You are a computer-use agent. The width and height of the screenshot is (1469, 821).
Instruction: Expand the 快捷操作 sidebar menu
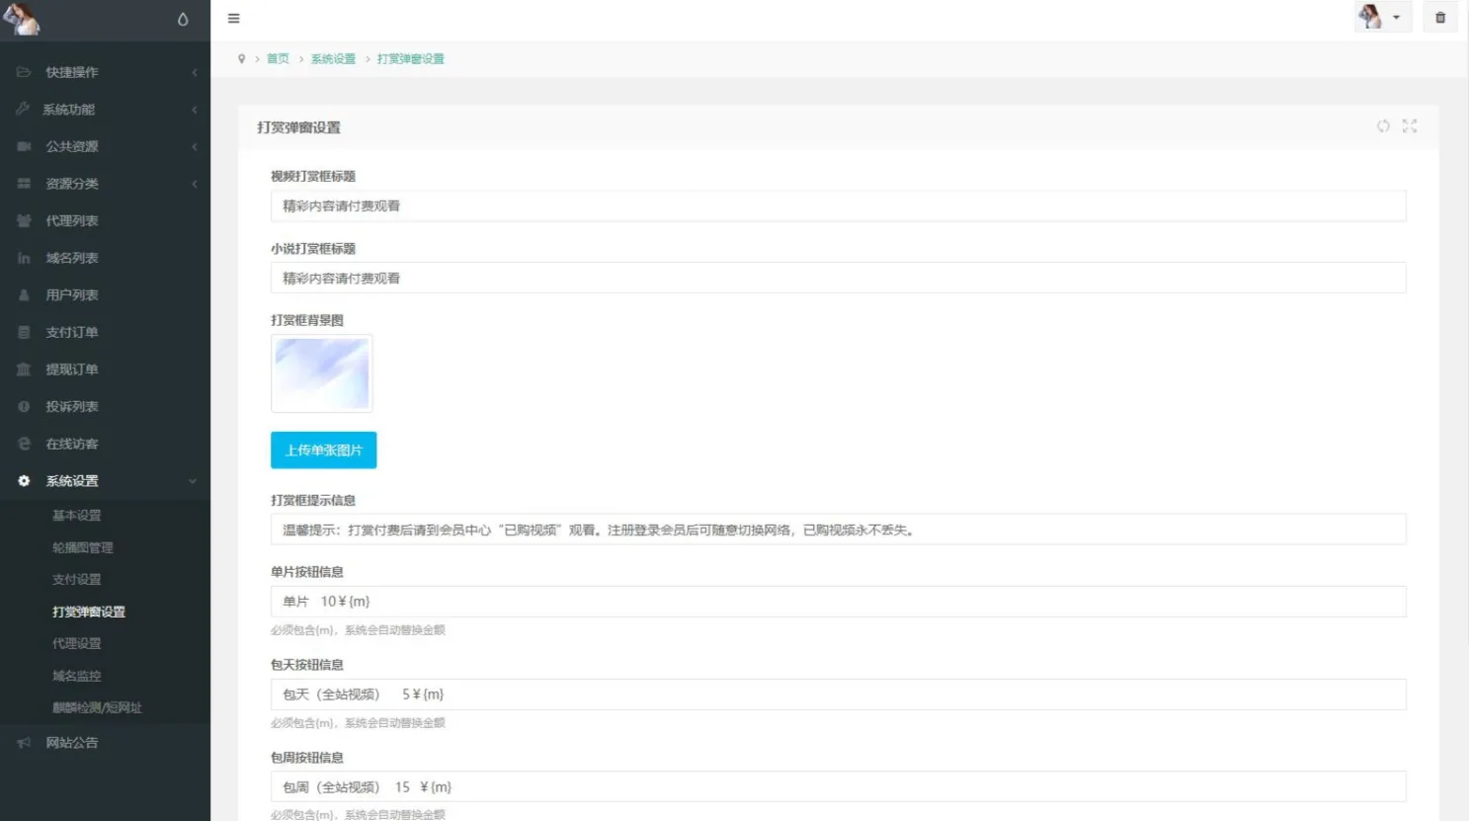click(x=72, y=72)
